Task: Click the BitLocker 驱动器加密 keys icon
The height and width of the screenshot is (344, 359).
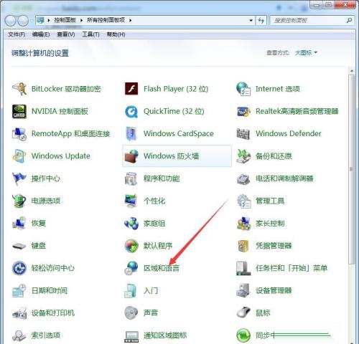Action: pyautogui.click(x=19, y=89)
